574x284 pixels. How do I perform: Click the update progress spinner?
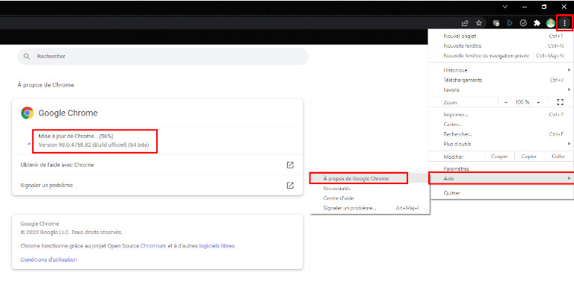pos(29,144)
